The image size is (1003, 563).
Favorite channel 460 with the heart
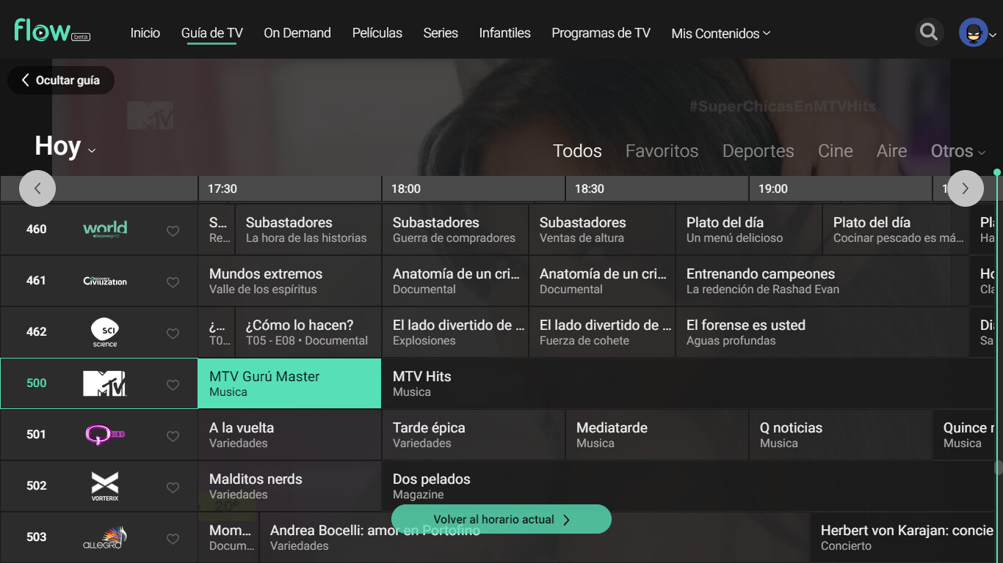173,231
